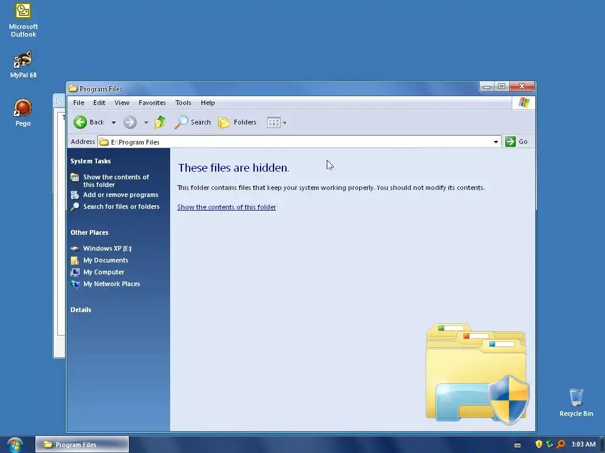The height and width of the screenshot is (453, 605).
Task: Click the orange magnifier tray icon
Action: tap(561, 444)
